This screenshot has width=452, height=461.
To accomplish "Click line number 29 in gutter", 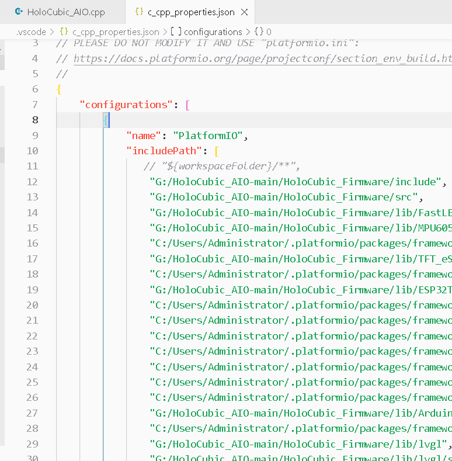I will tap(32, 444).
